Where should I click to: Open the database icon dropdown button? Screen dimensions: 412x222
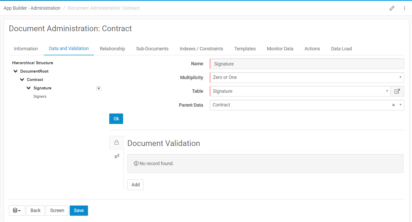point(17,210)
